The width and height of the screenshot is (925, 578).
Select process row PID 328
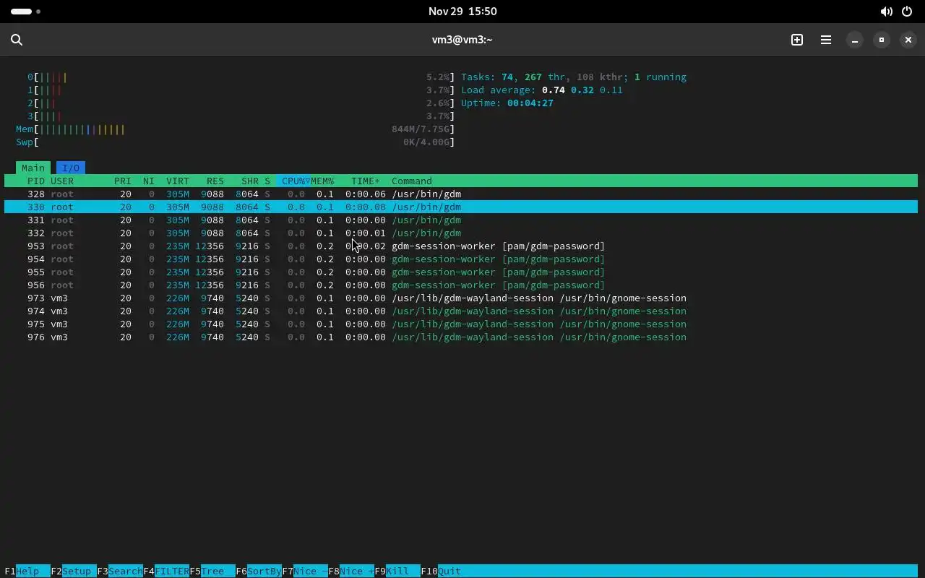(461, 194)
